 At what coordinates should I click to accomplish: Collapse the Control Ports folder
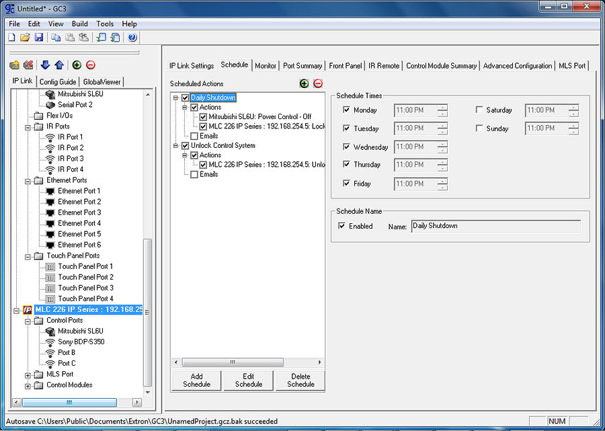point(28,321)
